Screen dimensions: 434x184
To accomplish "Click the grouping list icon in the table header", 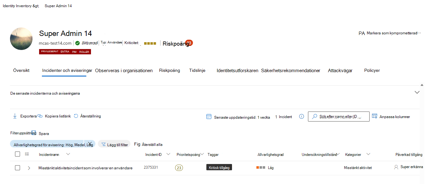I will click(x=27, y=154).
